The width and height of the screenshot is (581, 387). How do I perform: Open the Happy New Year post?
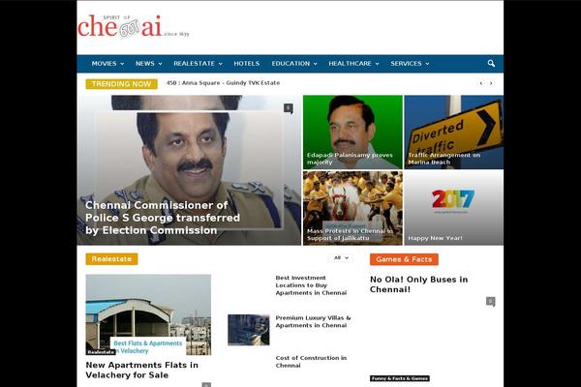pos(435,238)
